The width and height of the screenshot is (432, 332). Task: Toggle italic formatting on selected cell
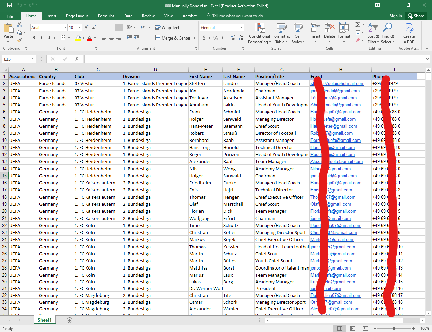pos(41,38)
